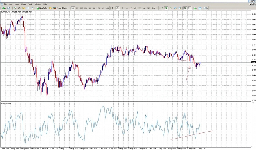This screenshot has width=256, height=150.
Task: Toggle candlestick chart mode
Action: (x=166, y=8)
